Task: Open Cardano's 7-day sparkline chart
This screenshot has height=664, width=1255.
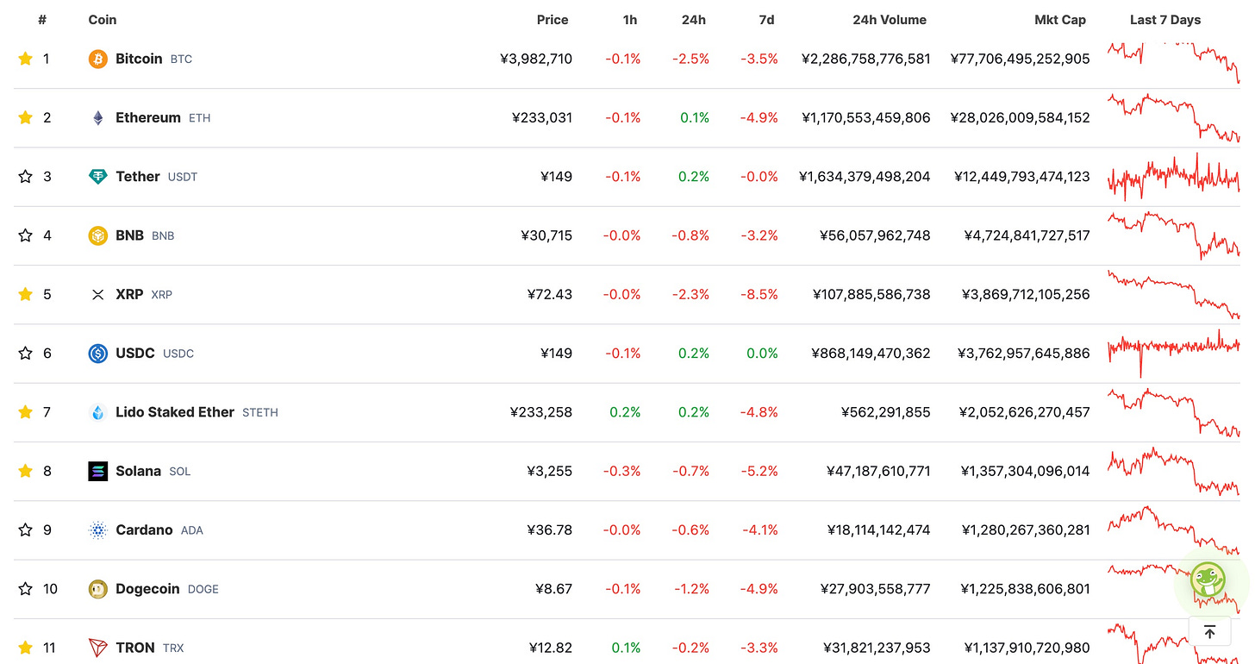Action: [x=1174, y=530]
